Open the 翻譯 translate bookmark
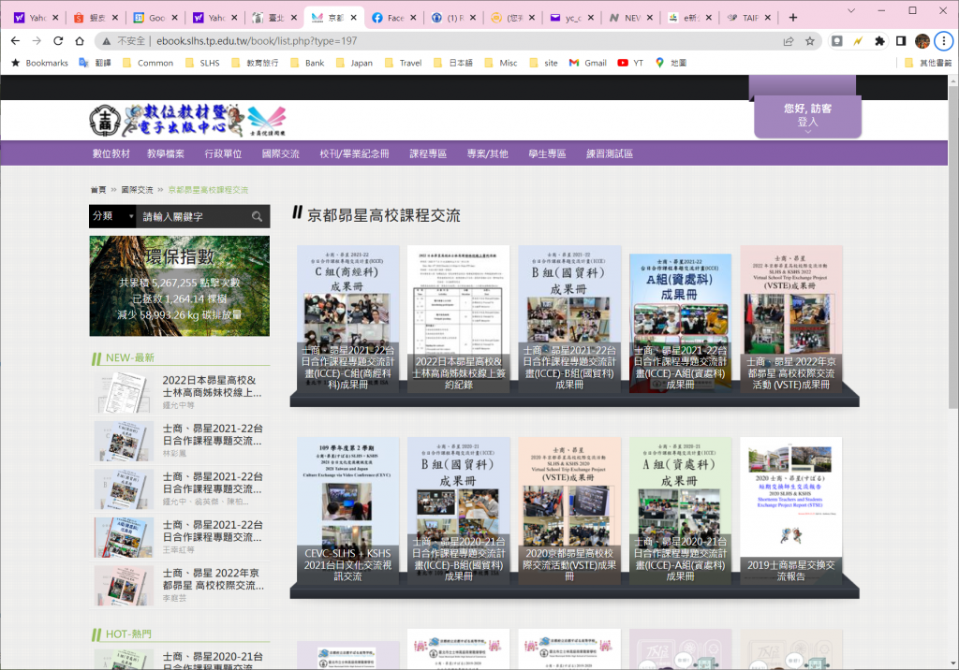Screen dimensions: 959x670 tap(95, 63)
